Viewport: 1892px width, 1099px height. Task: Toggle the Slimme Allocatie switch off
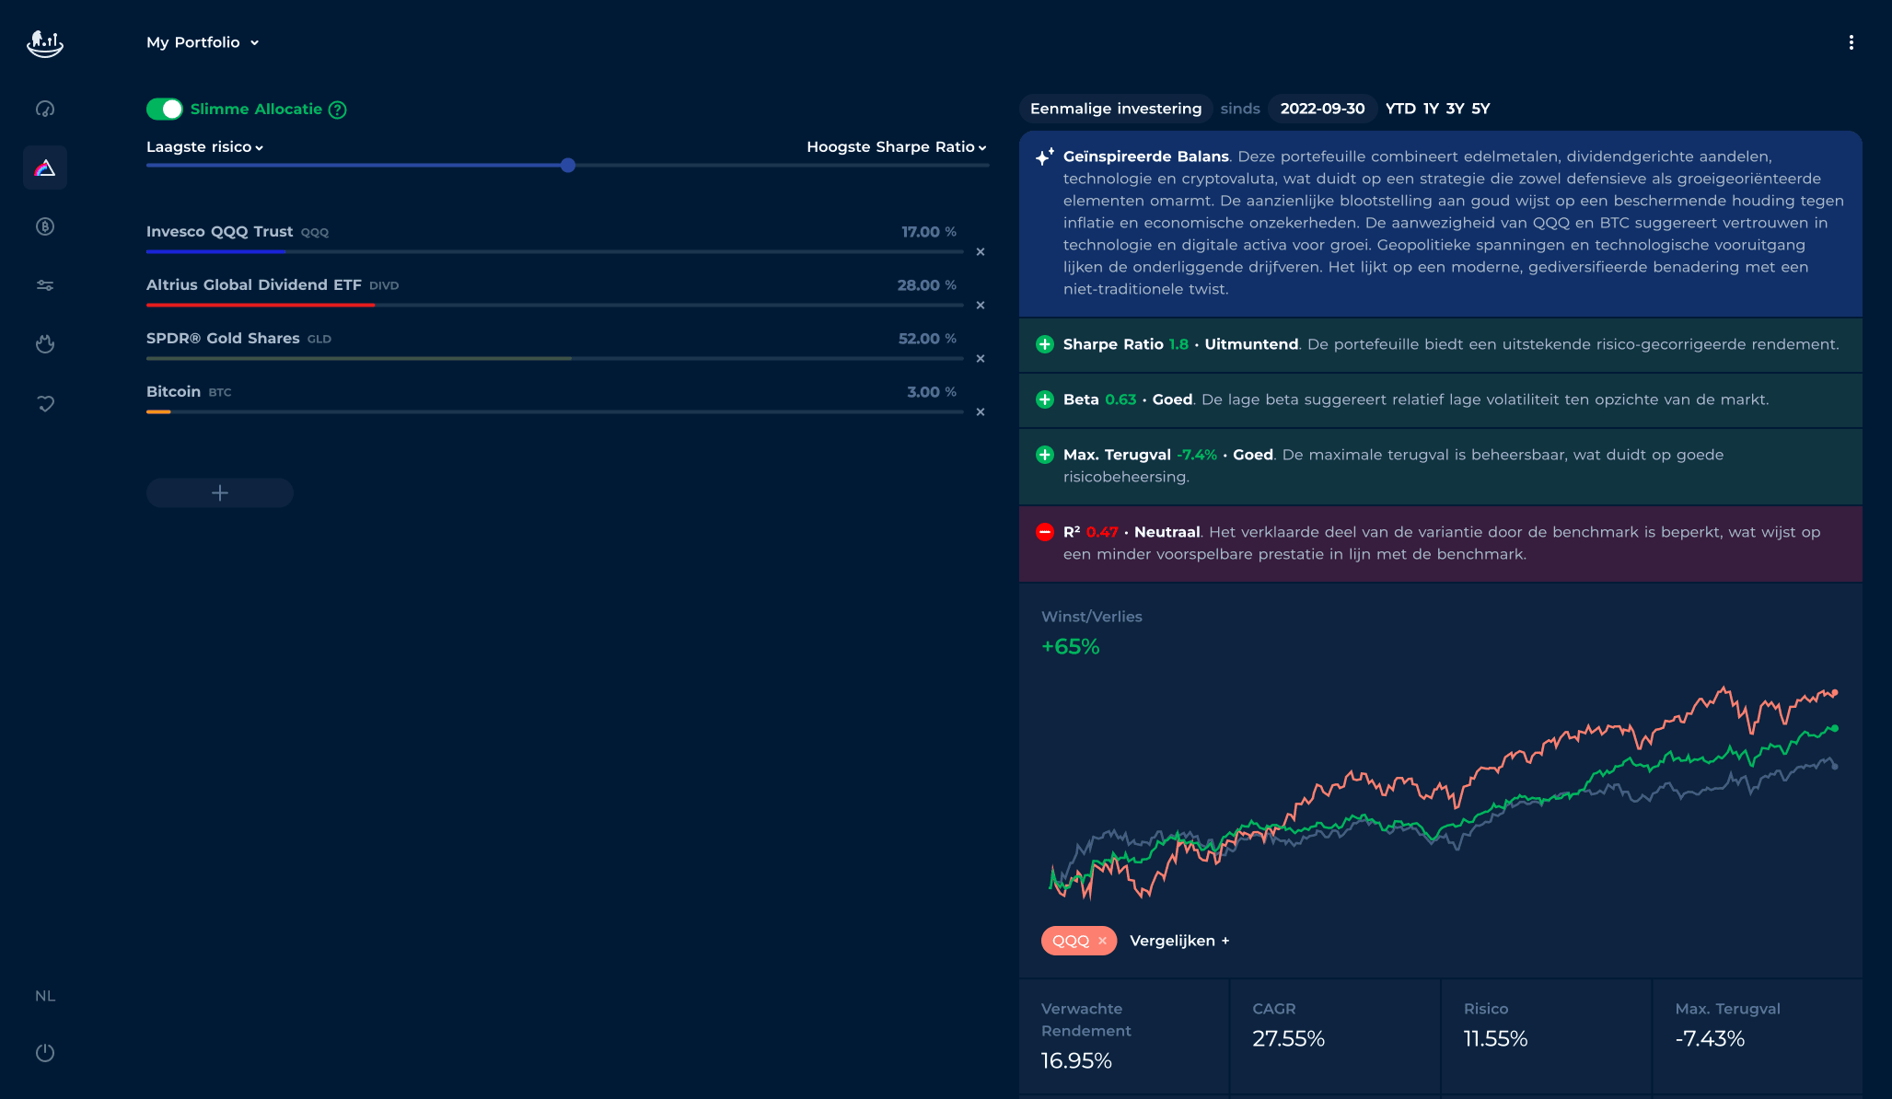point(164,109)
